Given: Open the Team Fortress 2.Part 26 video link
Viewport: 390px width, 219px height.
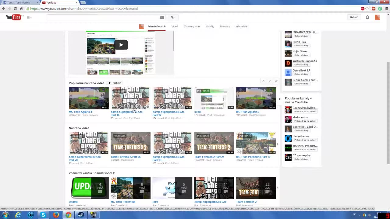Looking at the screenshot, I should [126, 157].
